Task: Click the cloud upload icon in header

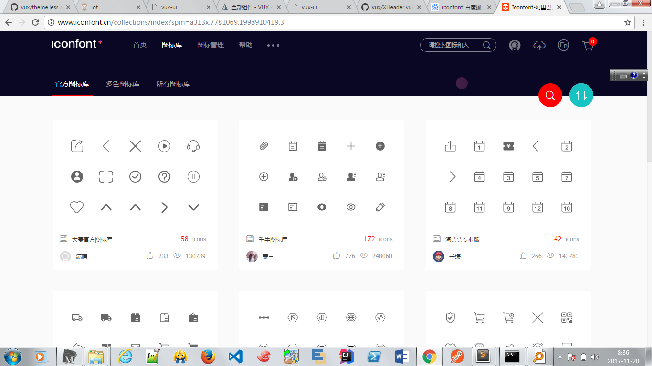Action: pos(539,45)
